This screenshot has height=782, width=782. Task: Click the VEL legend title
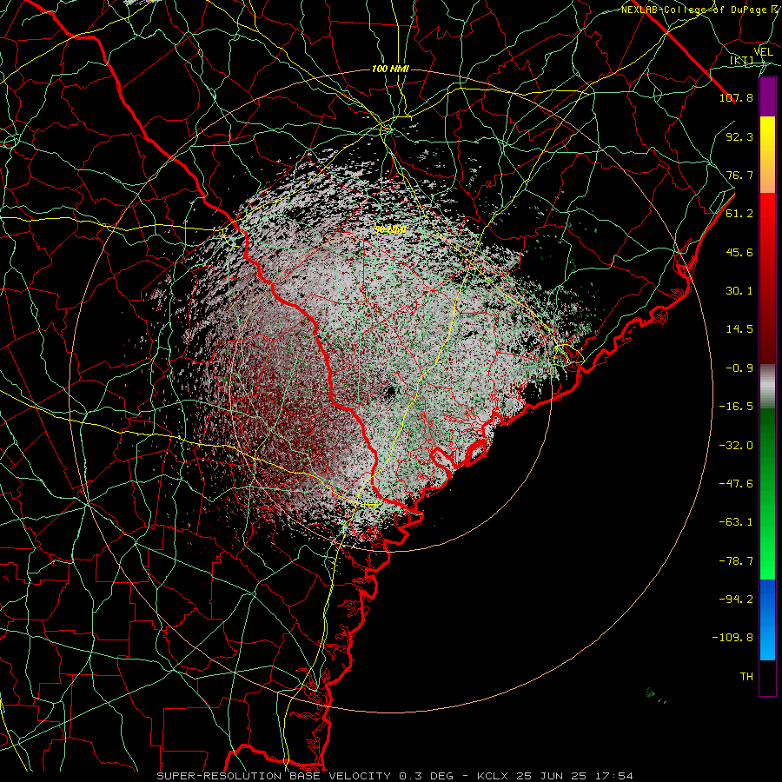764,52
